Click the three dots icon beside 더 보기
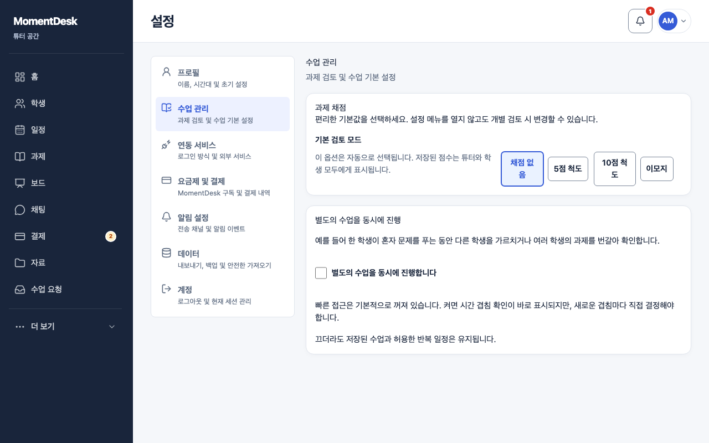Viewport: 709px width, 443px height. pos(20,327)
